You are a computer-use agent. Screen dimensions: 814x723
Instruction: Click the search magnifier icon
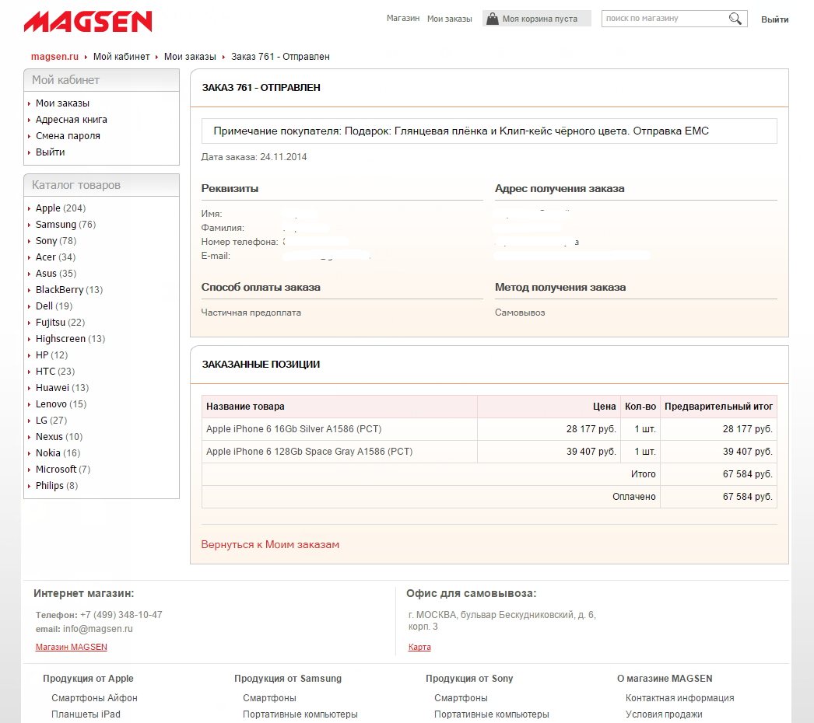735,19
